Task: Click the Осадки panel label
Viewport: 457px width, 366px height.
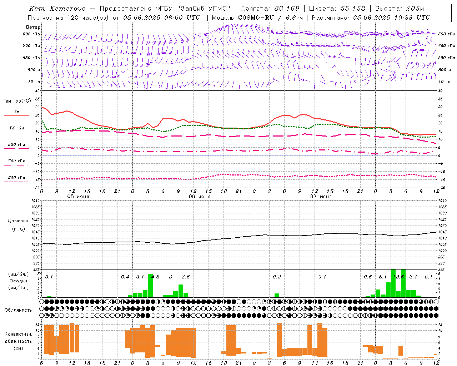Action: click(x=18, y=281)
